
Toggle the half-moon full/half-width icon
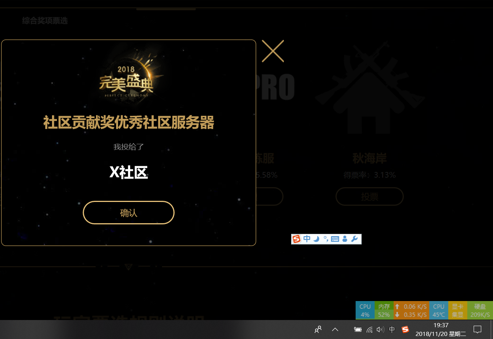[316, 239]
